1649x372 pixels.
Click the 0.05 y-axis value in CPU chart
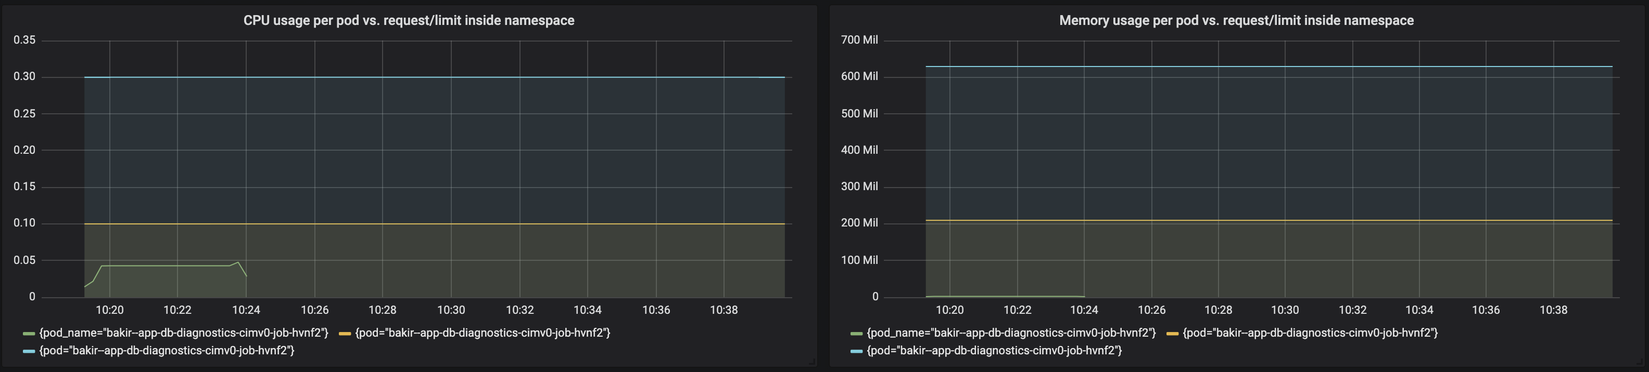click(x=24, y=260)
